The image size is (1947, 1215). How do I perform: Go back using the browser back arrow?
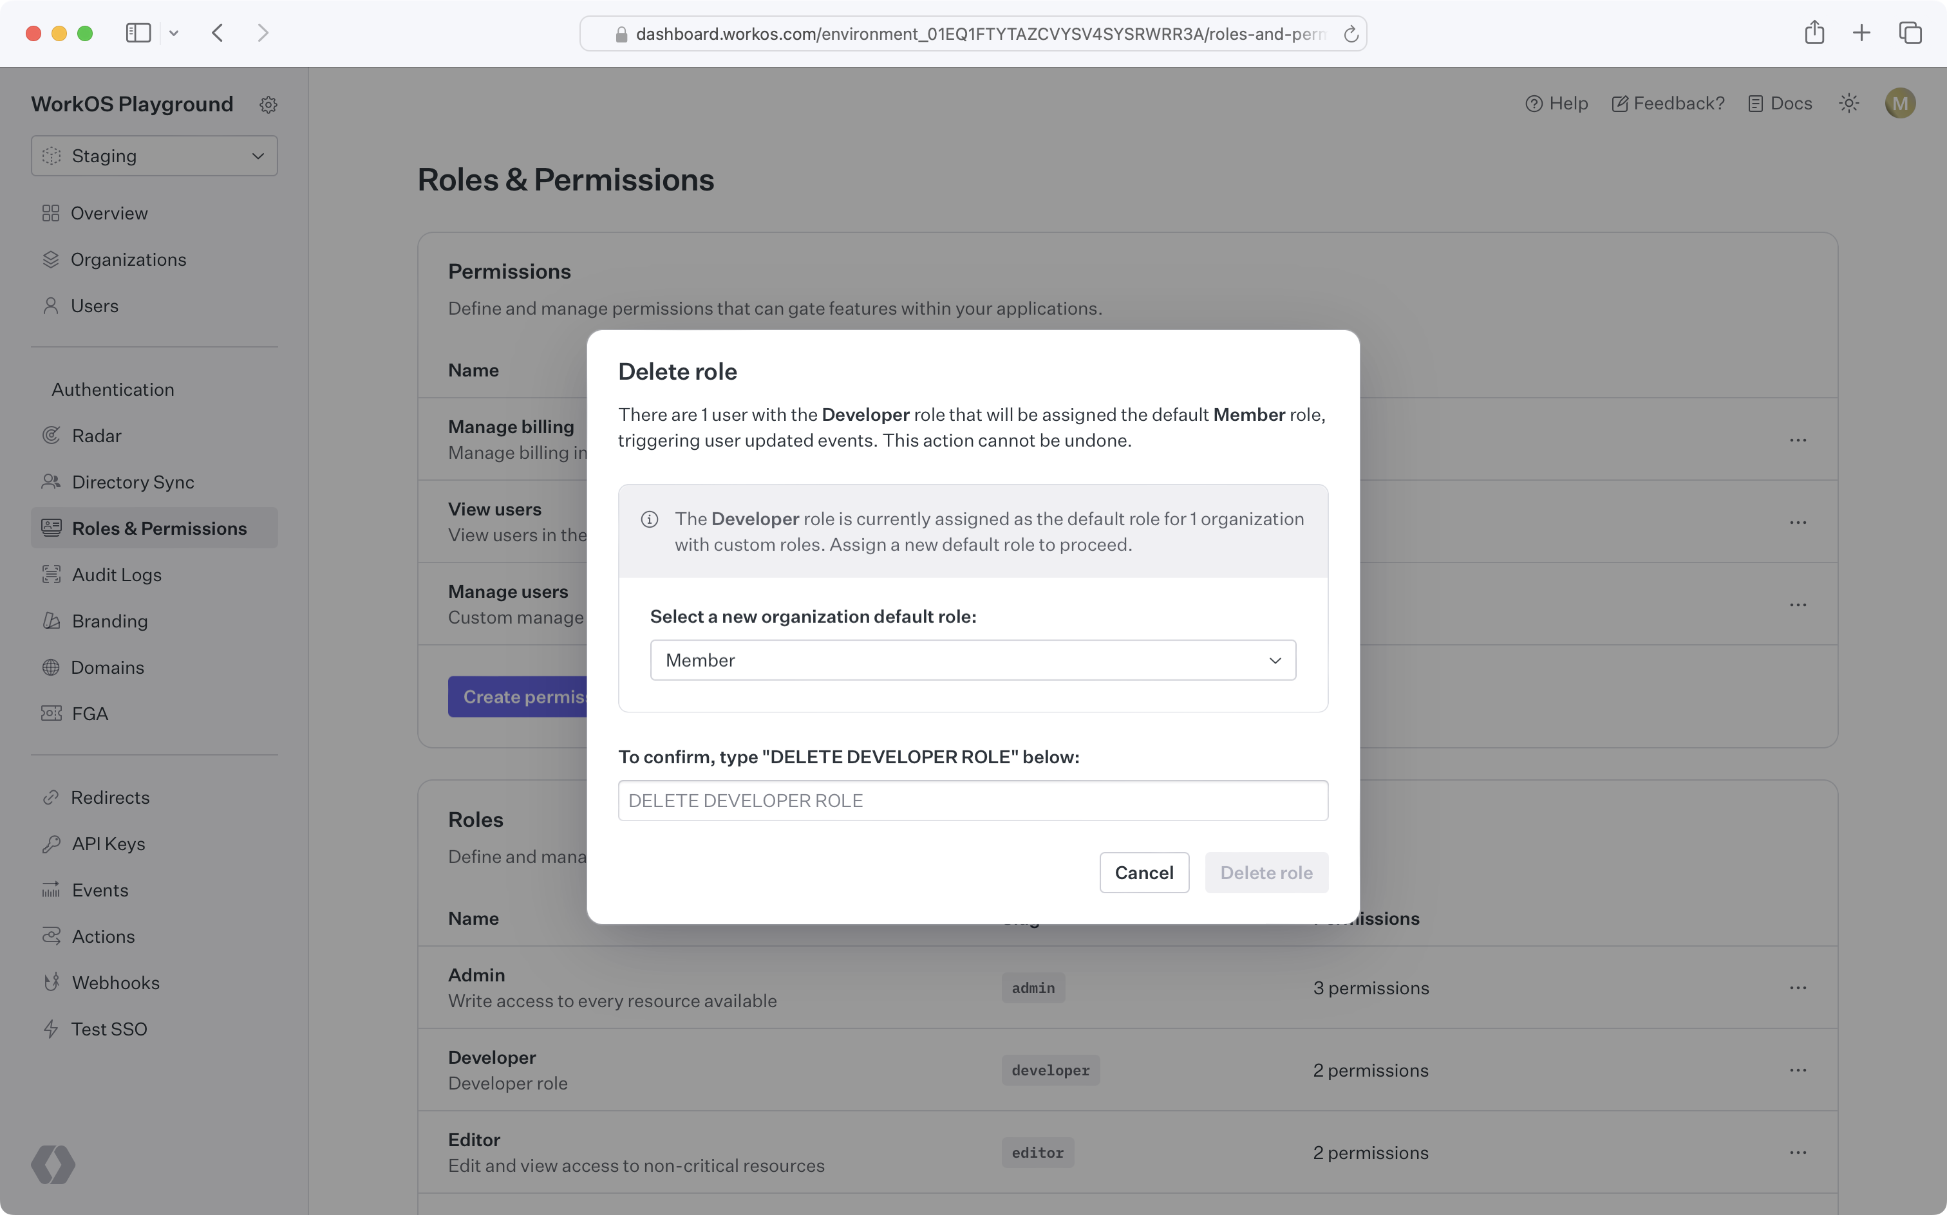(217, 33)
